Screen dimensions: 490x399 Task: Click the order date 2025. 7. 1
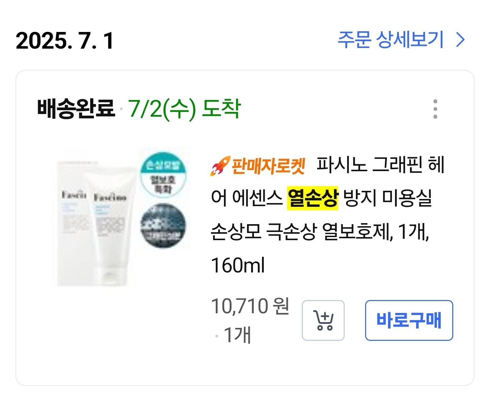click(65, 41)
